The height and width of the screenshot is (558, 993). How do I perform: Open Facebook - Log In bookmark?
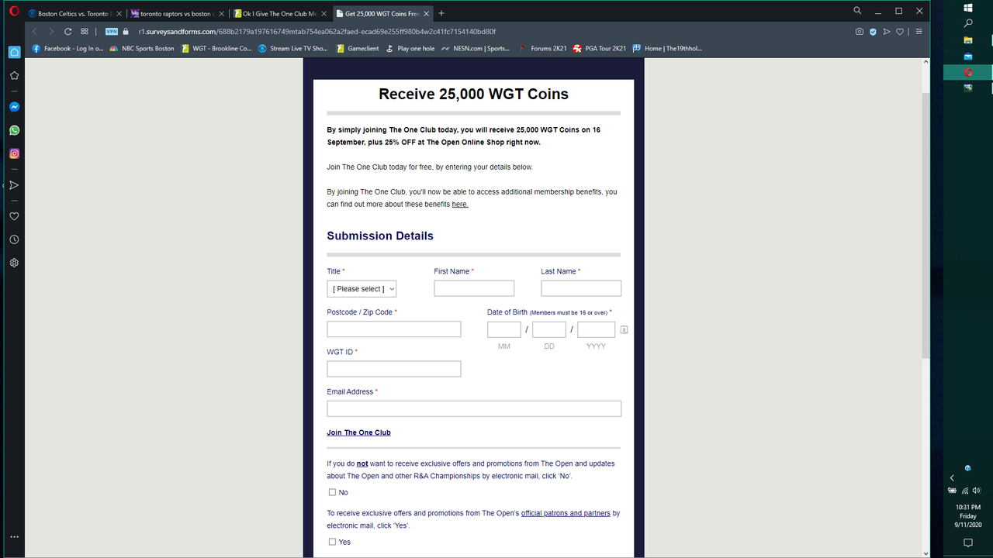[x=67, y=48]
